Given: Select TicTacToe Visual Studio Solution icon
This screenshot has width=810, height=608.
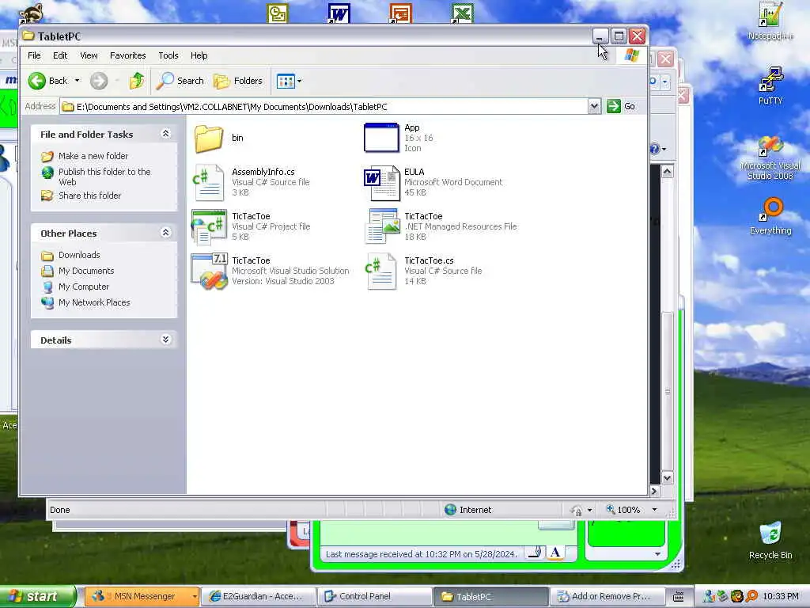Looking at the screenshot, I should 209,271.
